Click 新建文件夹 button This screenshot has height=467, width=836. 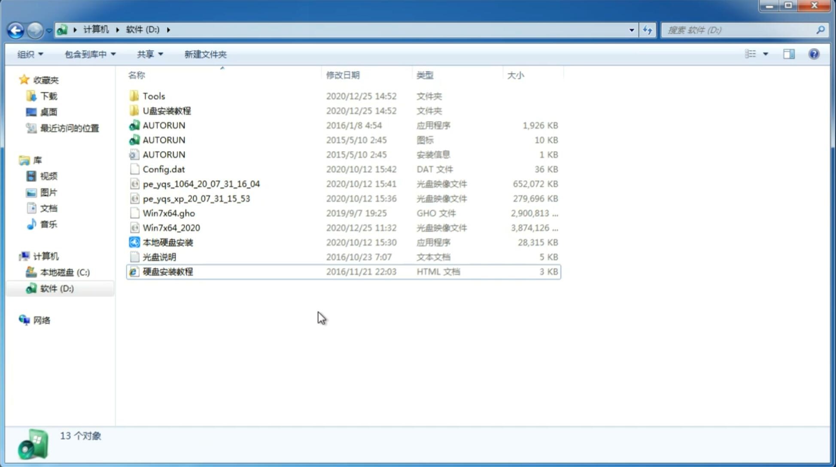pyautogui.click(x=205, y=53)
